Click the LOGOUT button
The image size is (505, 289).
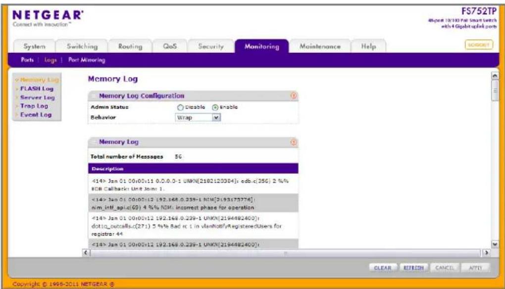479,45
